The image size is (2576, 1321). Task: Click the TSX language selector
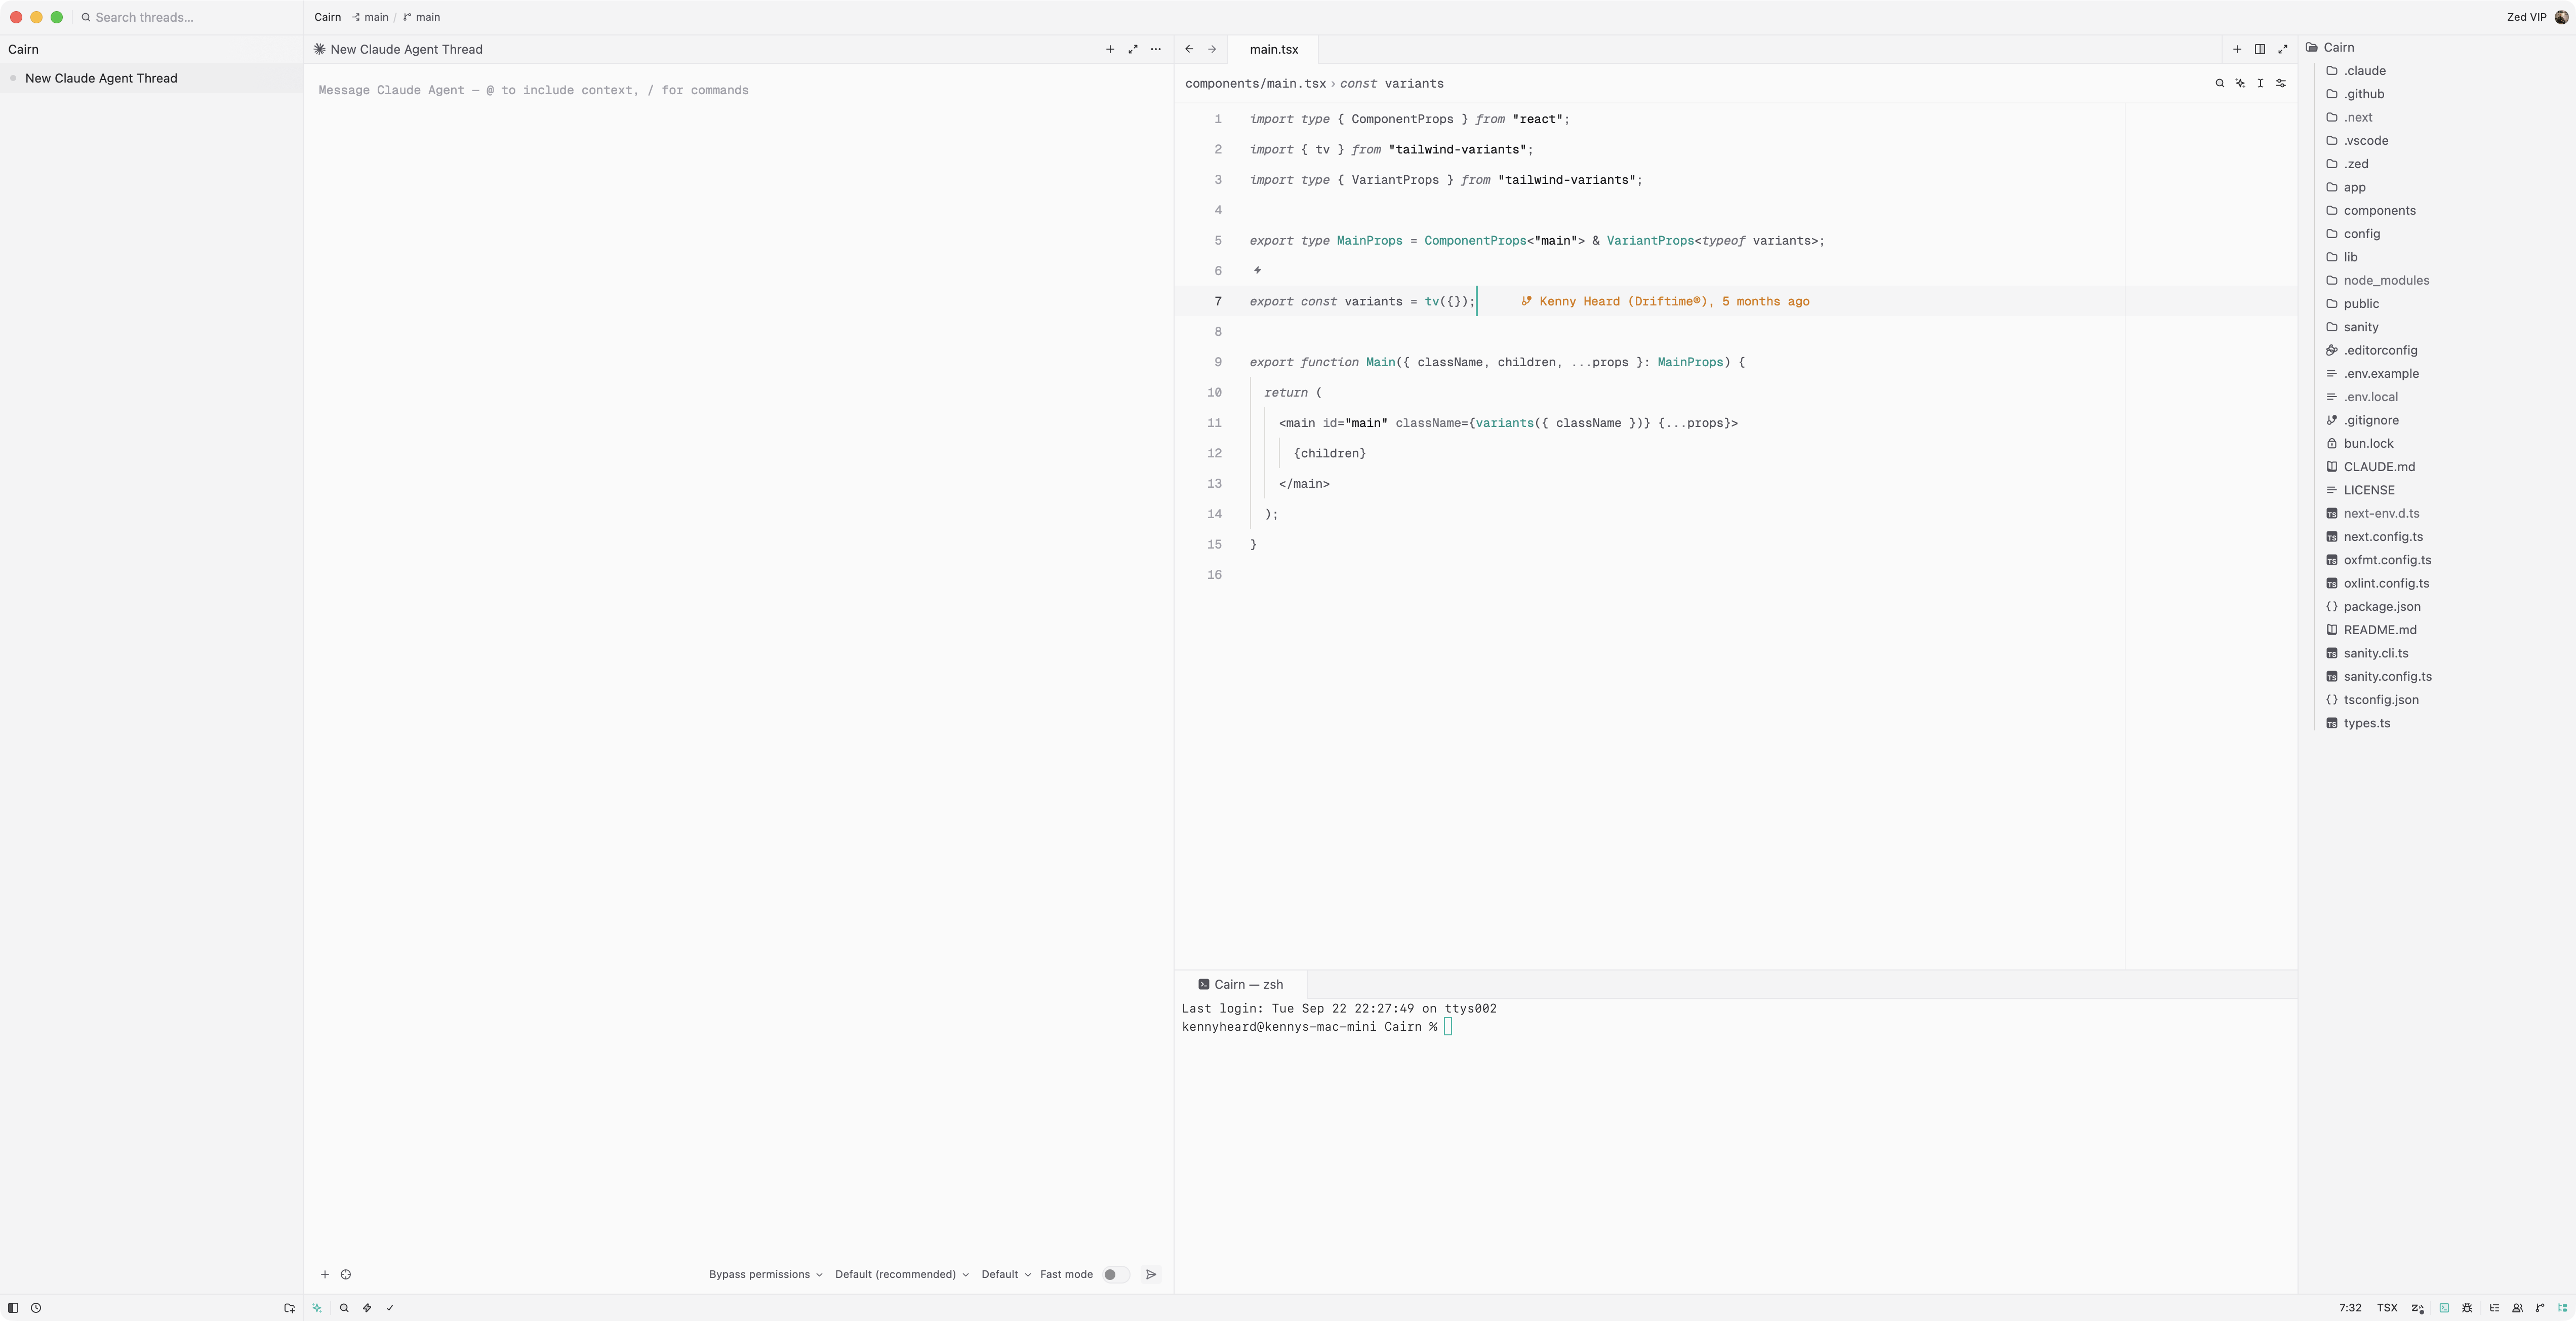2387,1307
